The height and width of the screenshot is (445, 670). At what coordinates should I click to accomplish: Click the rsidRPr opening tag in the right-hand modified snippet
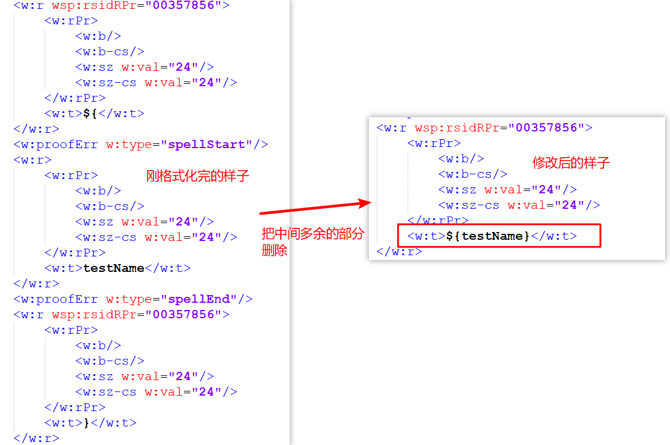(484, 128)
